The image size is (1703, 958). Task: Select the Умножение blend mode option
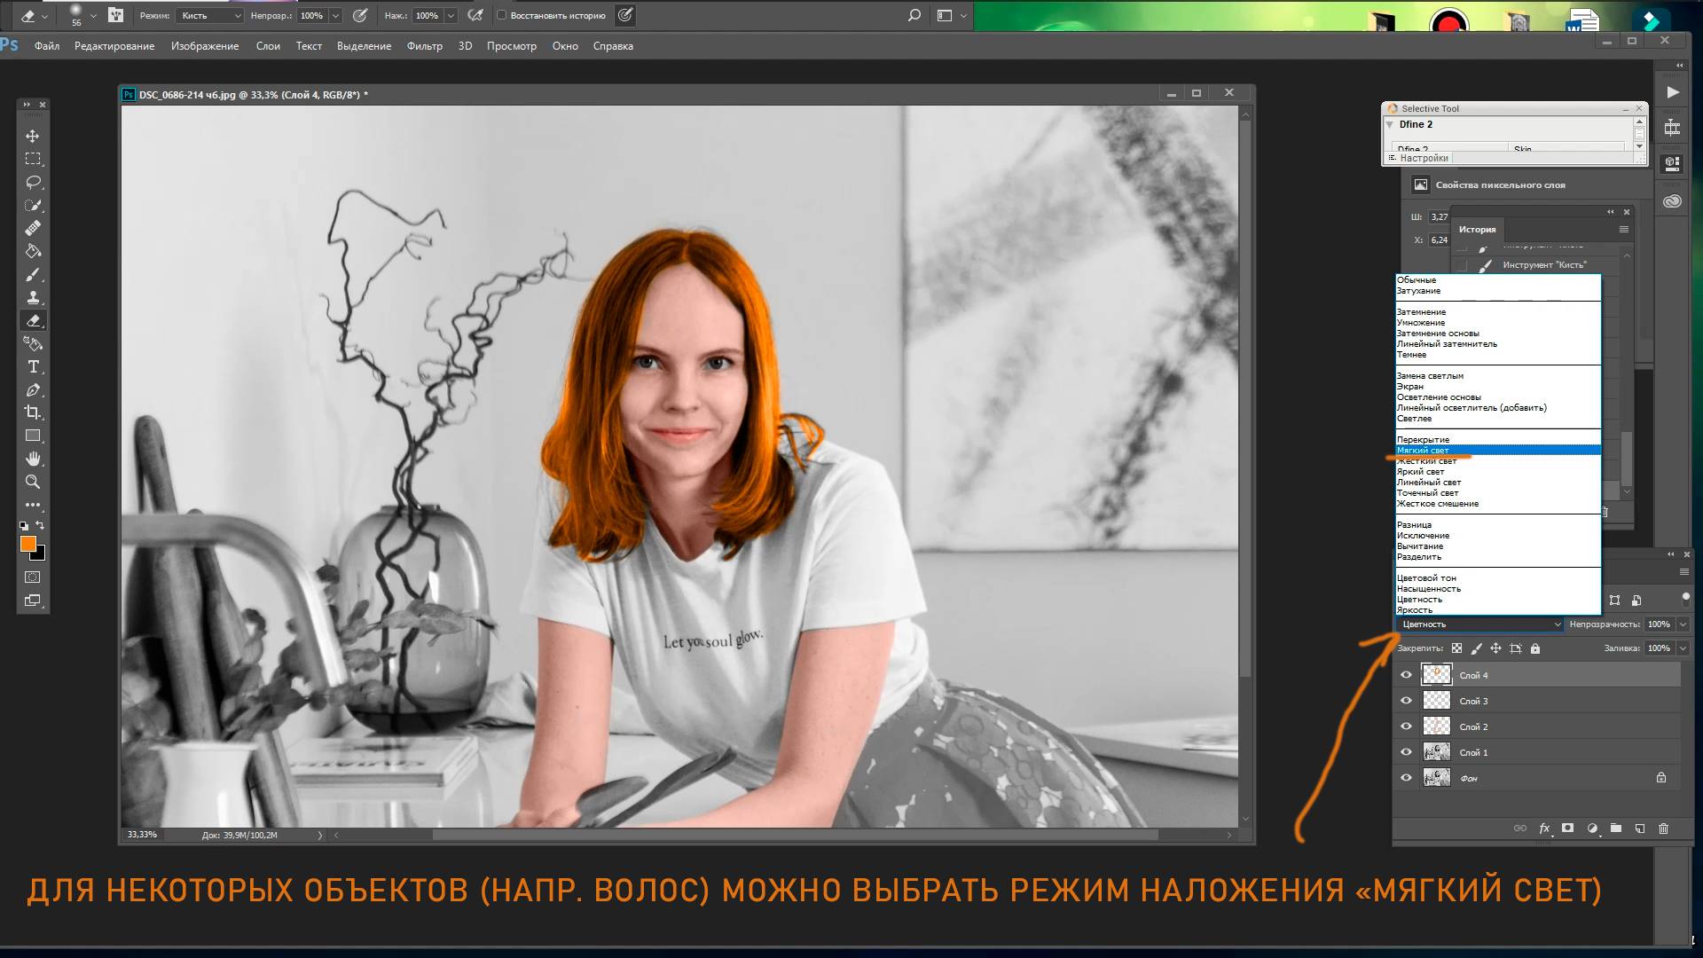(1420, 323)
